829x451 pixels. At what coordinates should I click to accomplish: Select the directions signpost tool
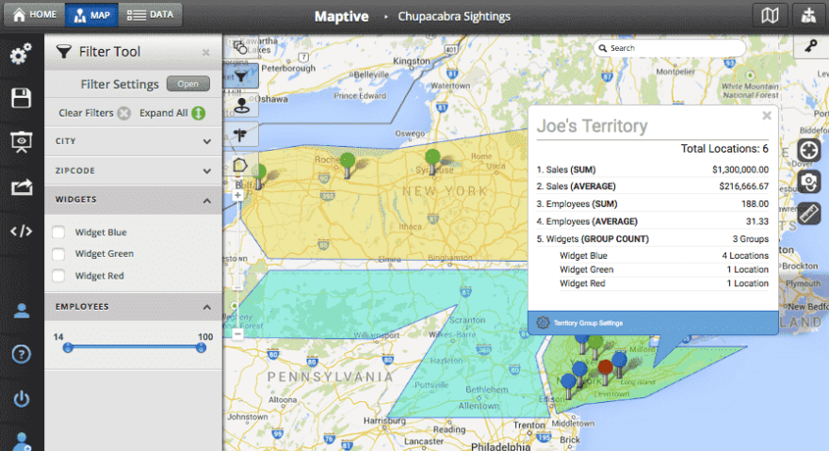click(241, 136)
